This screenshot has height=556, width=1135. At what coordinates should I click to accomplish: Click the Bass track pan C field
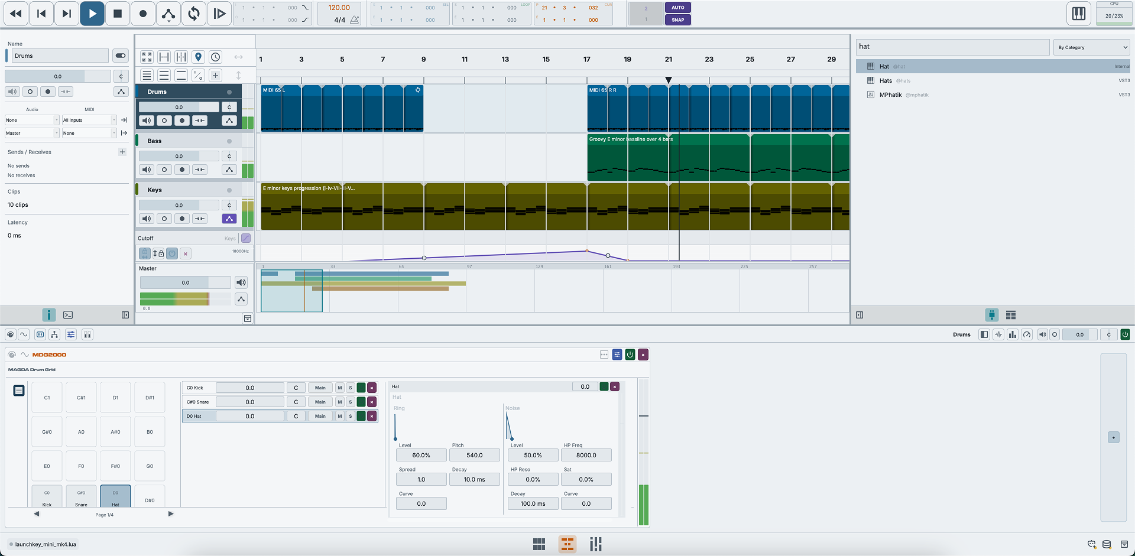229,156
